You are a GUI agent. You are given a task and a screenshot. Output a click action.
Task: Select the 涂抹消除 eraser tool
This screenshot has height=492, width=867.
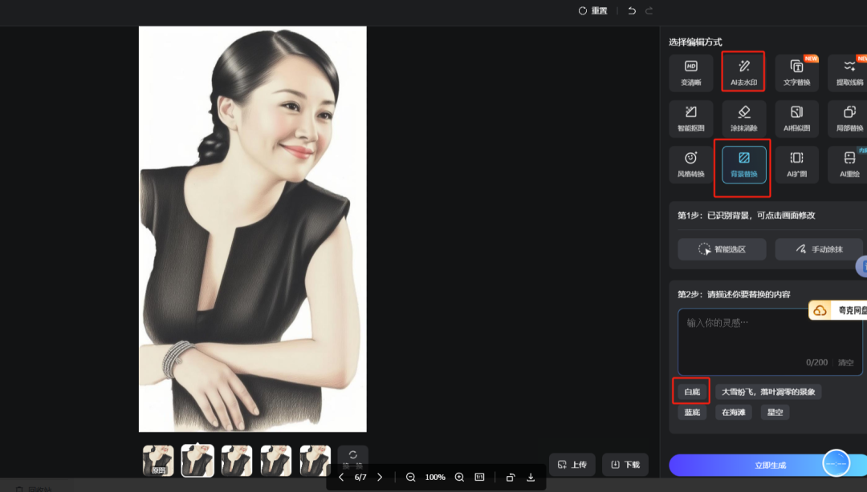(x=743, y=119)
